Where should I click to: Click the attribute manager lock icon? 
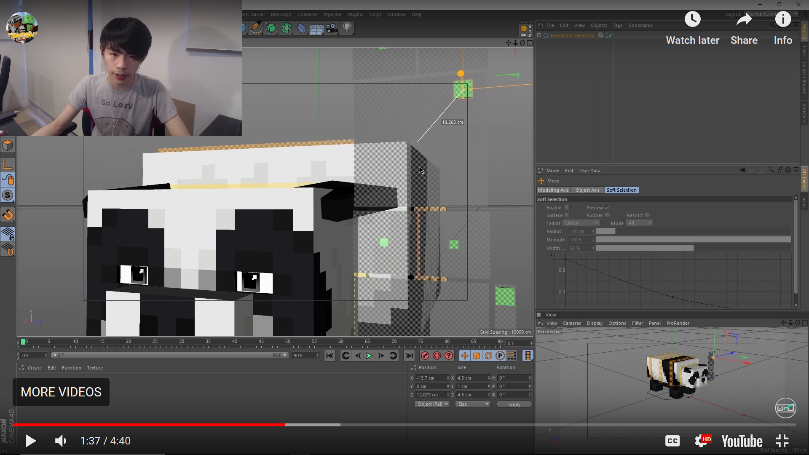780,170
